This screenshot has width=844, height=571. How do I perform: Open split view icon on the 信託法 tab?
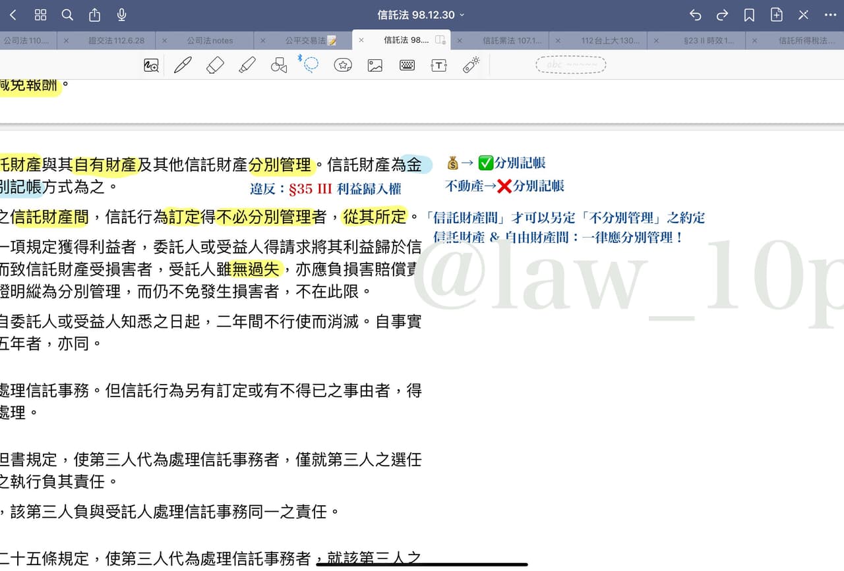tap(440, 40)
